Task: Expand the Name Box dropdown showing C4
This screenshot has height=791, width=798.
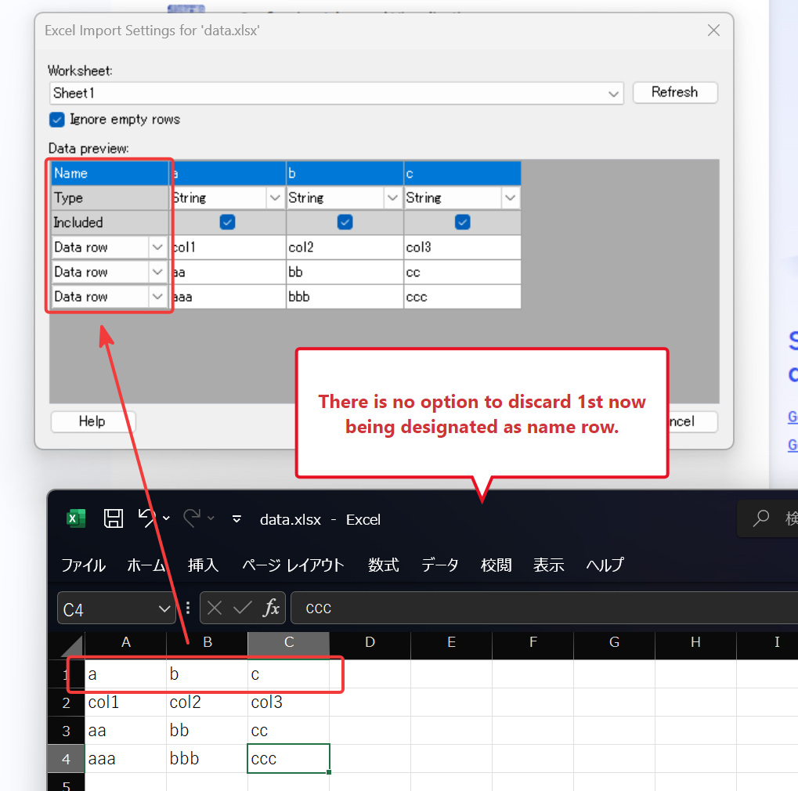Action: 164,609
